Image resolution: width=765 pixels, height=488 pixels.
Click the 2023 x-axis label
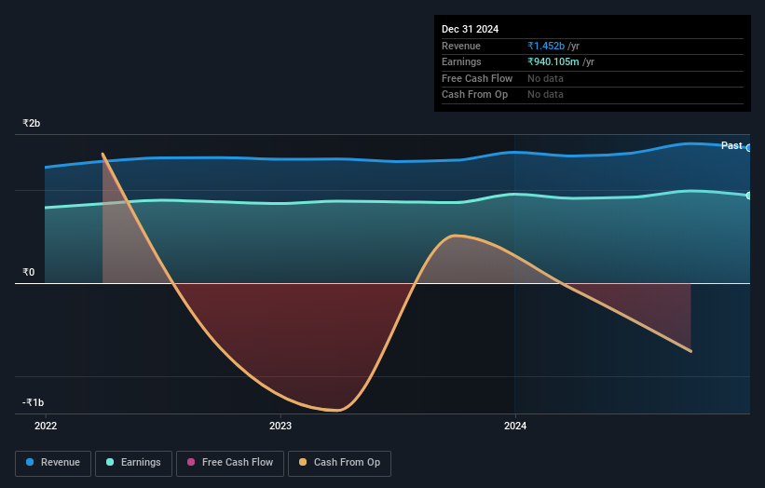[280, 427]
